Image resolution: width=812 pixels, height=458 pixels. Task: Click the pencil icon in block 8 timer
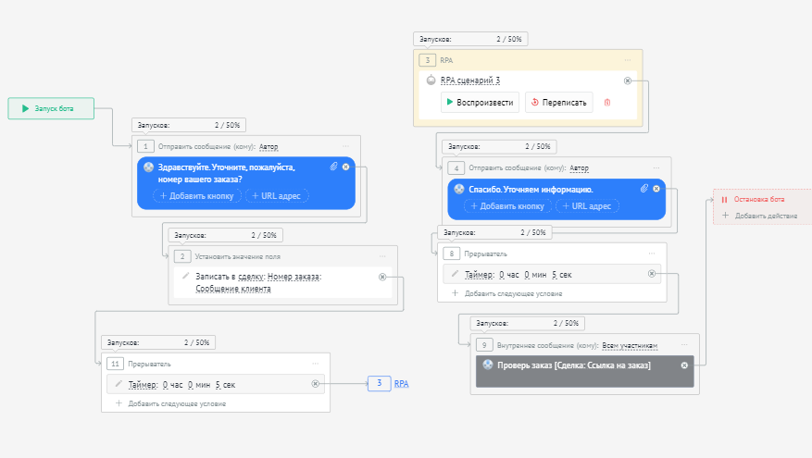tap(455, 274)
